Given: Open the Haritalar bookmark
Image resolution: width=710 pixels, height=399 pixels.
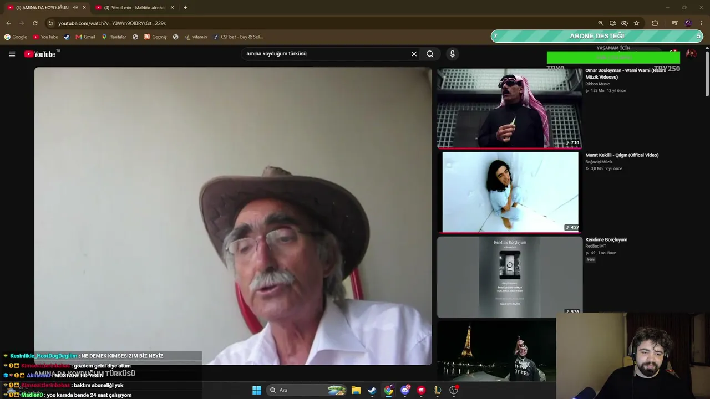Looking at the screenshot, I should [114, 37].
